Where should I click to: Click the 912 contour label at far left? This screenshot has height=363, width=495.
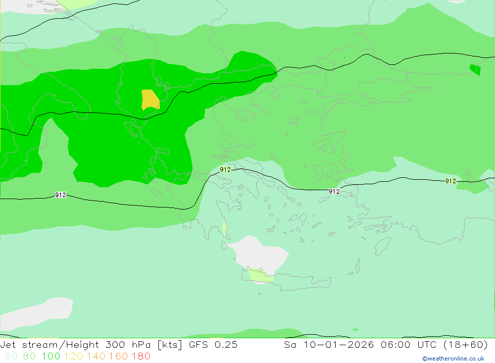60,195
